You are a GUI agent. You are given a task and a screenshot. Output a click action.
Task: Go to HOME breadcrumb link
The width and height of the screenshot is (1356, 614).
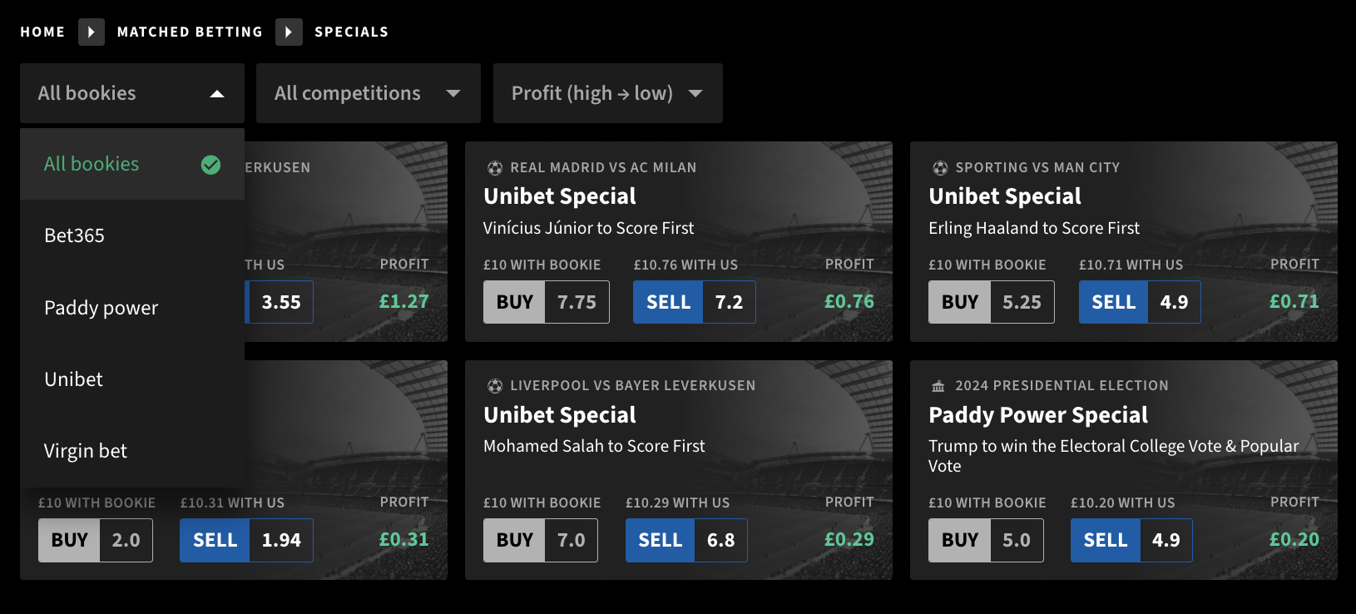(x=42, y=32)
